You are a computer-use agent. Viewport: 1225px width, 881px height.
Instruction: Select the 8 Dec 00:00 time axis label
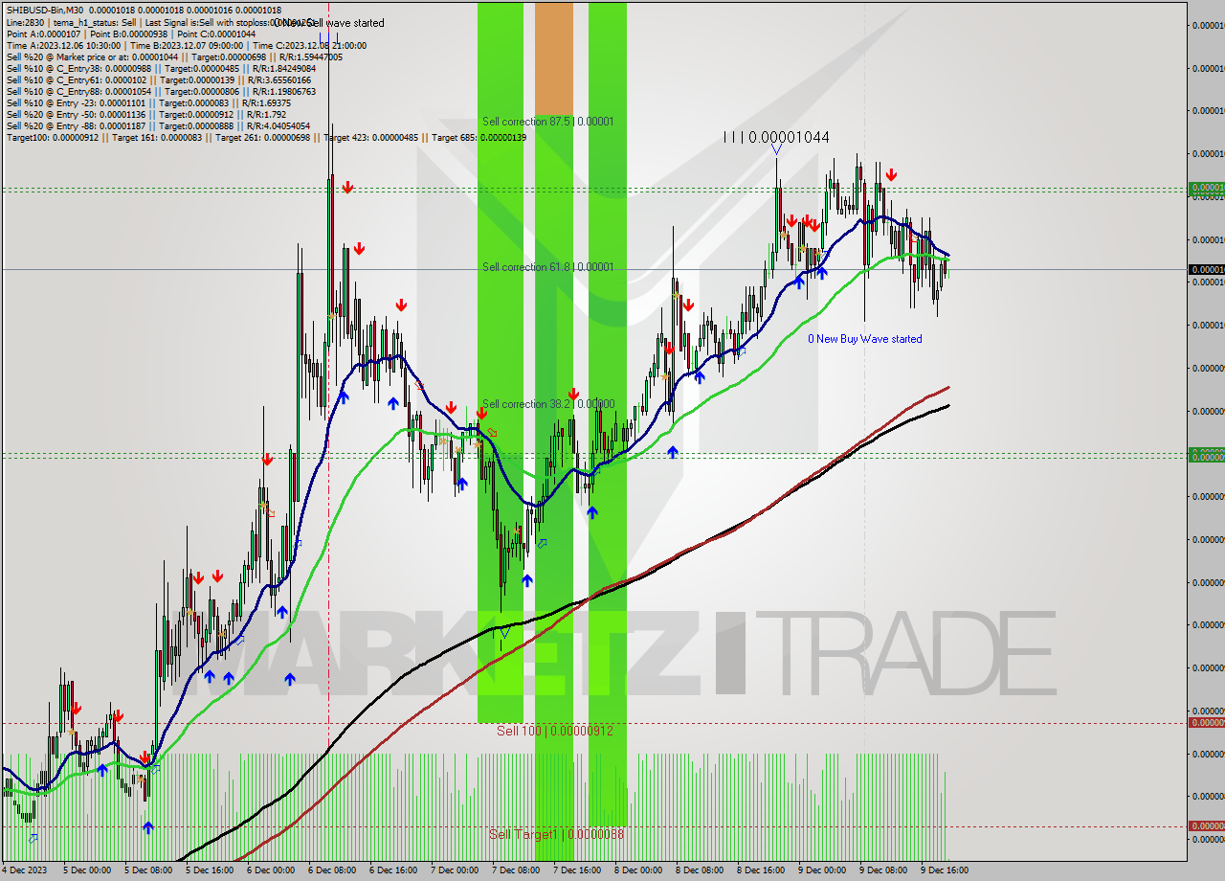(638, 870)
